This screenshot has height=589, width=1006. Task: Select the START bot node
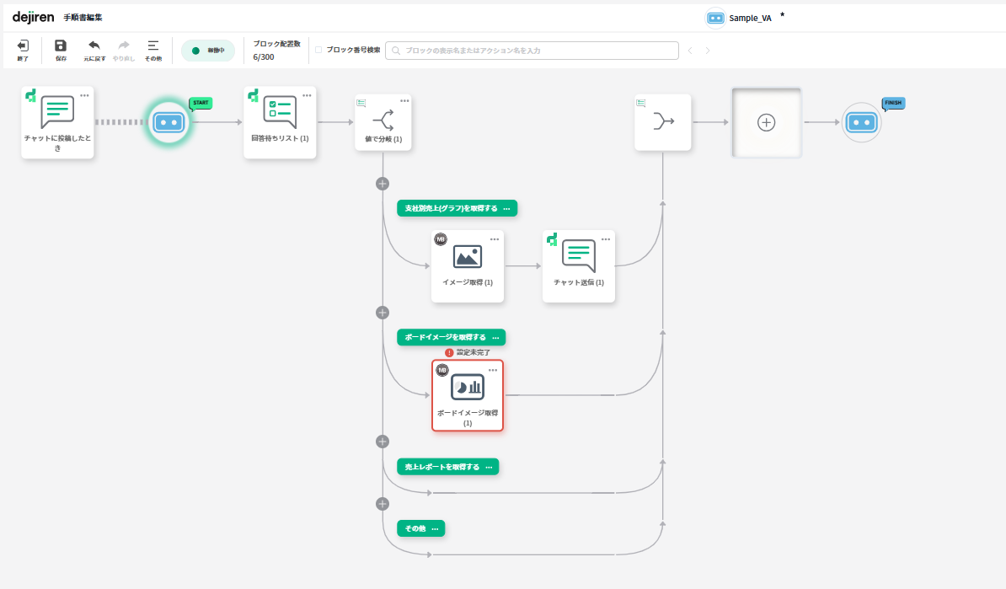click(x=169, y=122)
